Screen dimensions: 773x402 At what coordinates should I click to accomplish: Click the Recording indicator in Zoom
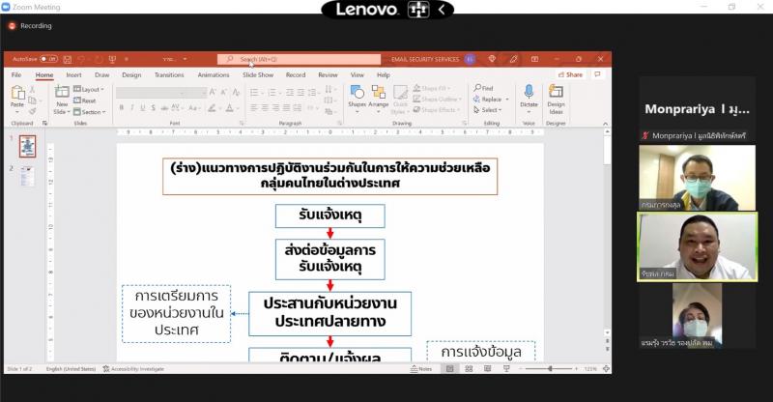click(x=30, y=26)
